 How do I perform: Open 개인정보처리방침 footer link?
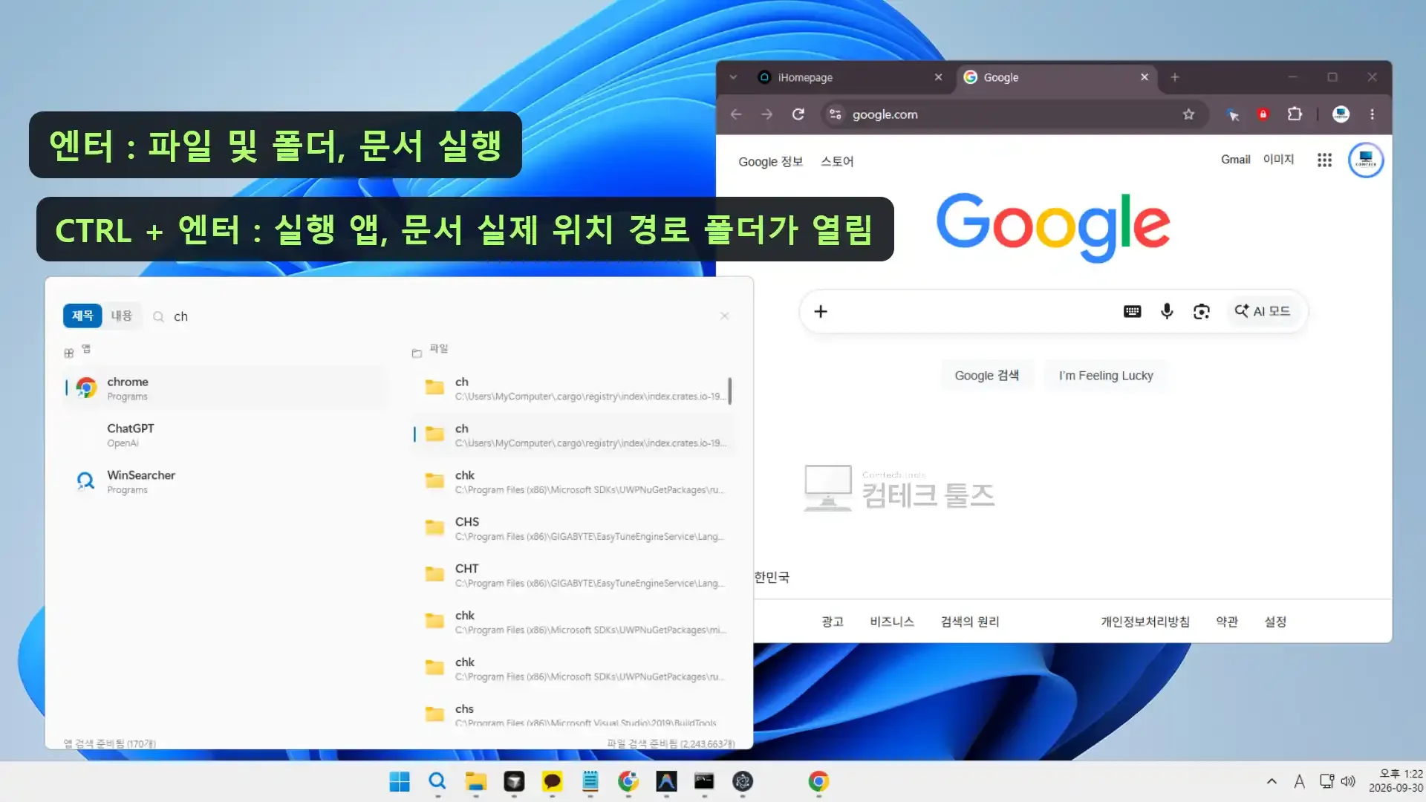click(x=1145, y=622)
